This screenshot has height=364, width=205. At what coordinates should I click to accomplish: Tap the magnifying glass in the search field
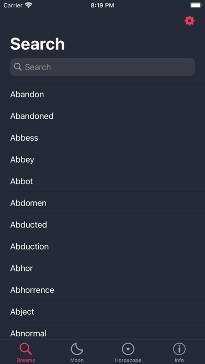pos(18,67)
